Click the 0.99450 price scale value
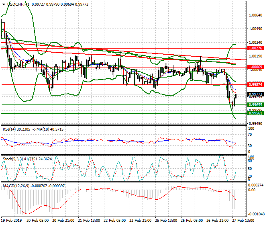The width and height of the screenshot is (265, 225). point(255,124)
